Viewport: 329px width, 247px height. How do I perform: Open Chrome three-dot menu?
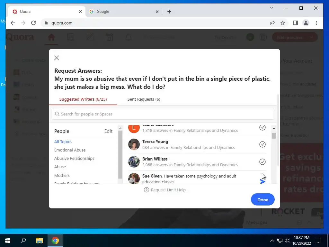[316, 23]
